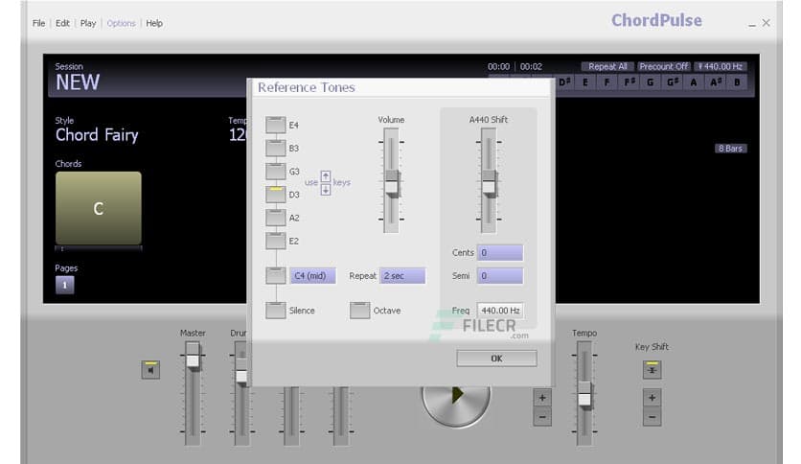The height and width of the screenshot is (464, 801).
Task: Click the Precount Off button
Action: pos(664,66)
